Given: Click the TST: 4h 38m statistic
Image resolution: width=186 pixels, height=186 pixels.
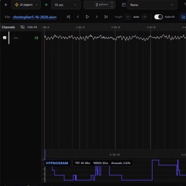Looking at the screenshot, I should click(83, 163).
